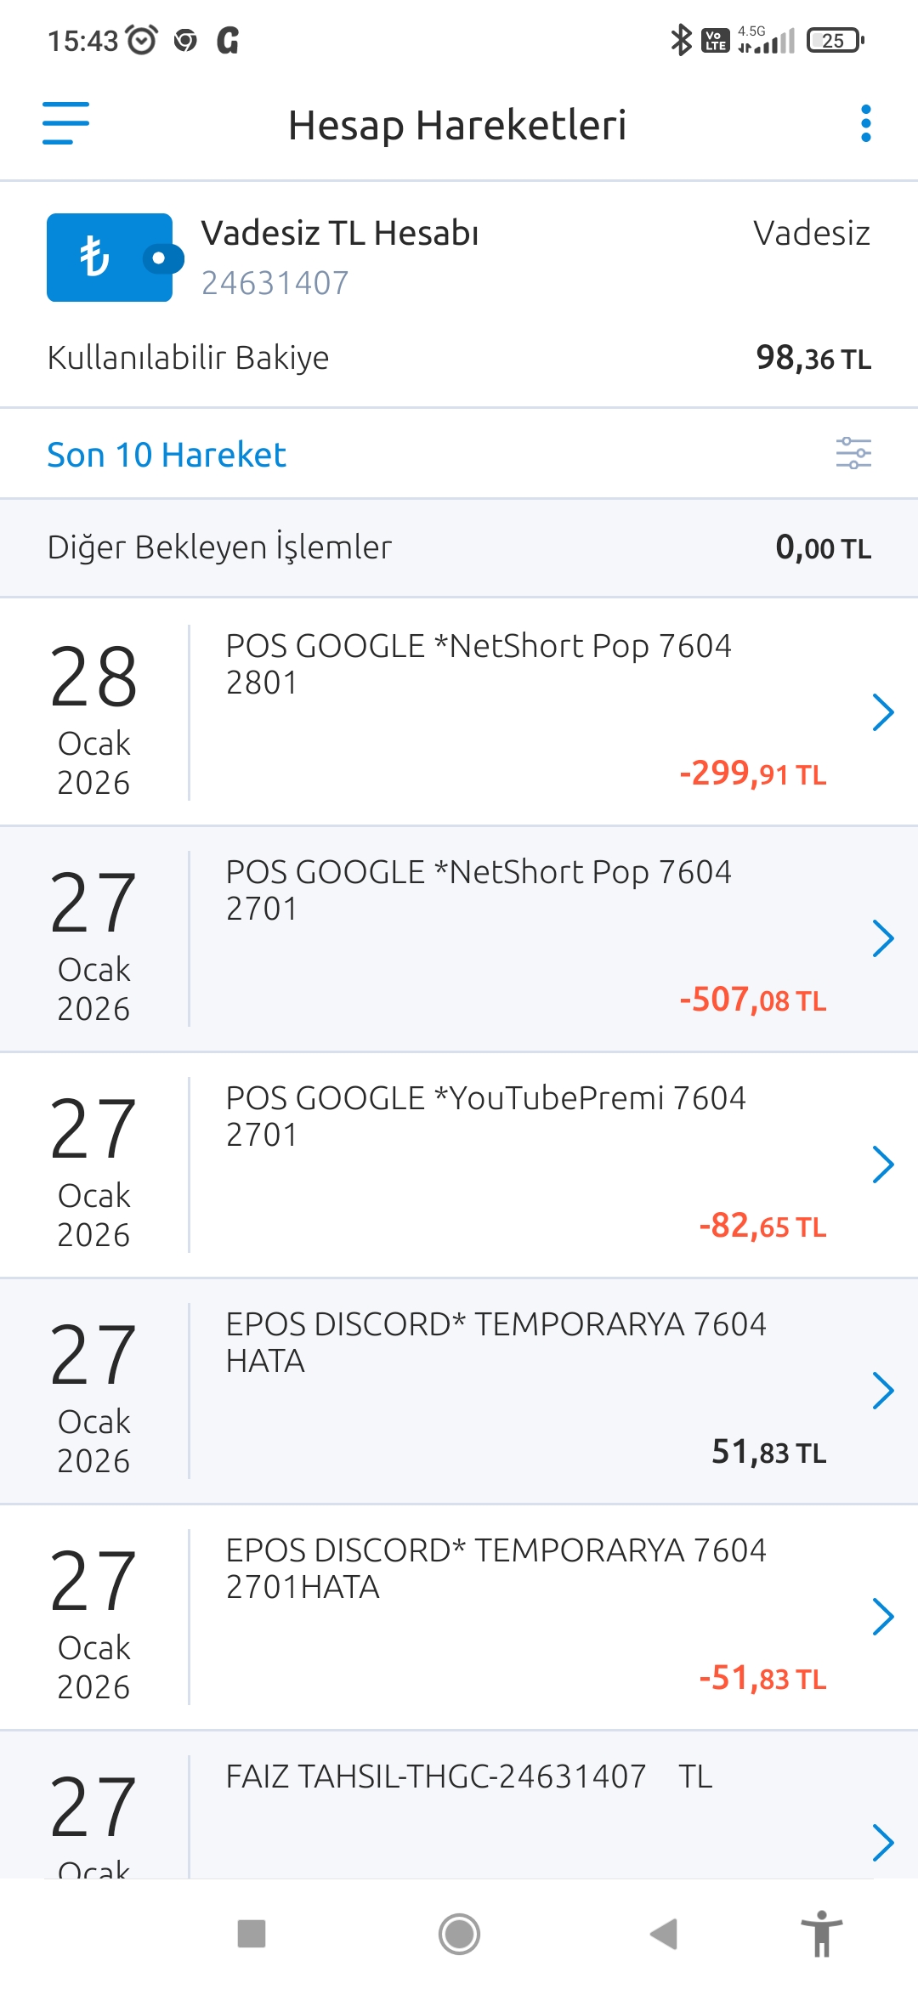Open chevron for 51,83 TL Discord refund
Screen dimensions: 918x1989
[x=883, y=1391]
